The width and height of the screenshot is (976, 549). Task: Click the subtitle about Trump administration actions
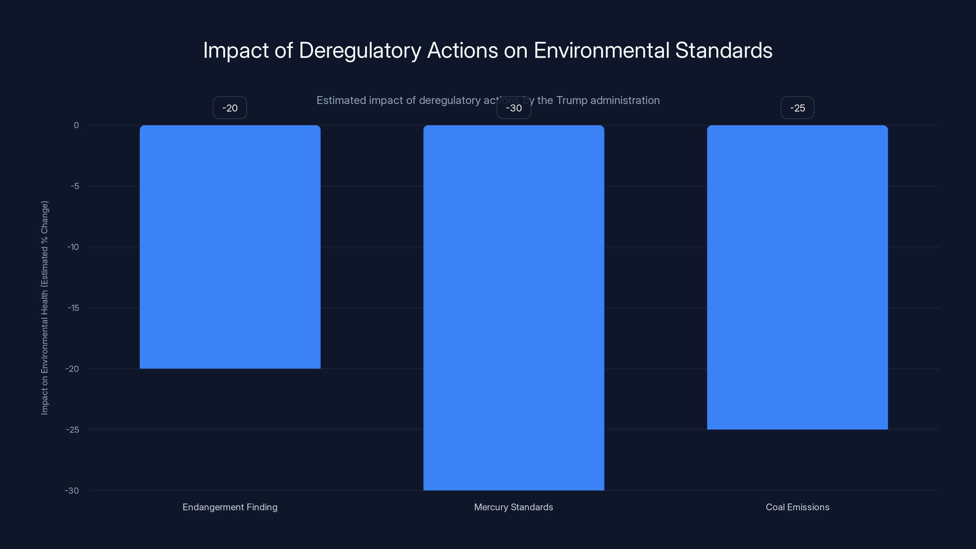click(488, 100)
